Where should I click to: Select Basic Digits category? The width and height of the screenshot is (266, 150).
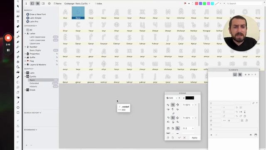pos(35,50)
